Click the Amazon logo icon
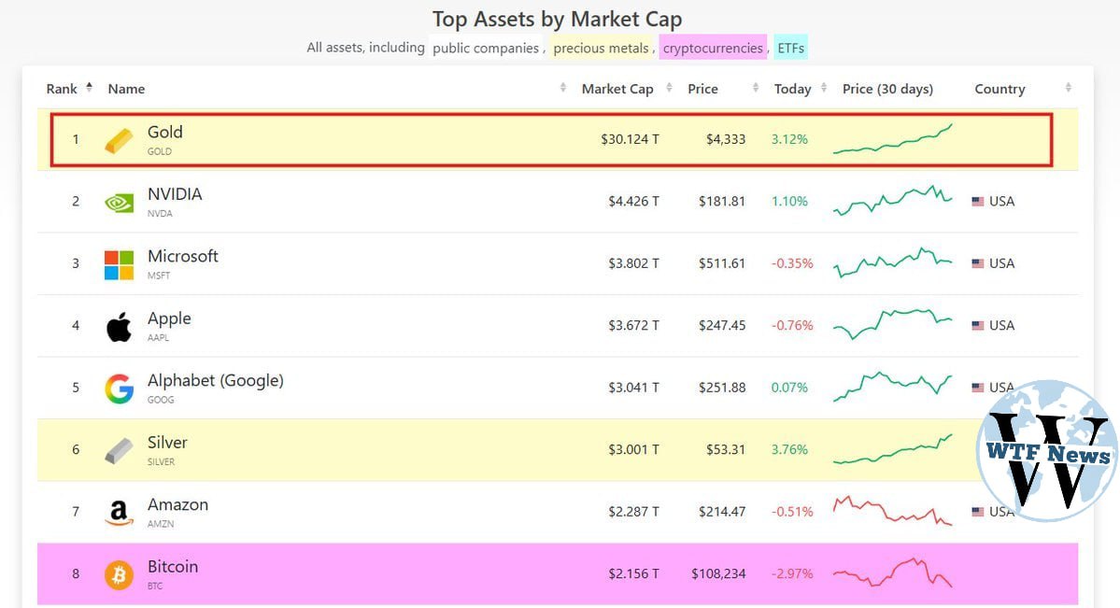1120x608 pixels. click(119, 513)
